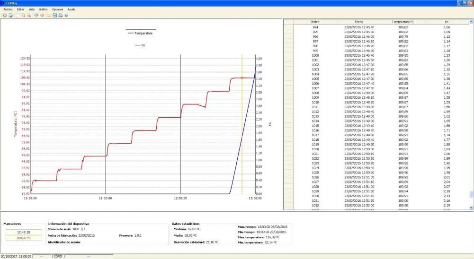Click the blue umbrella-shaped toolbar icon
This screenshot has height=259, width=474.
(x=36, y=15)
